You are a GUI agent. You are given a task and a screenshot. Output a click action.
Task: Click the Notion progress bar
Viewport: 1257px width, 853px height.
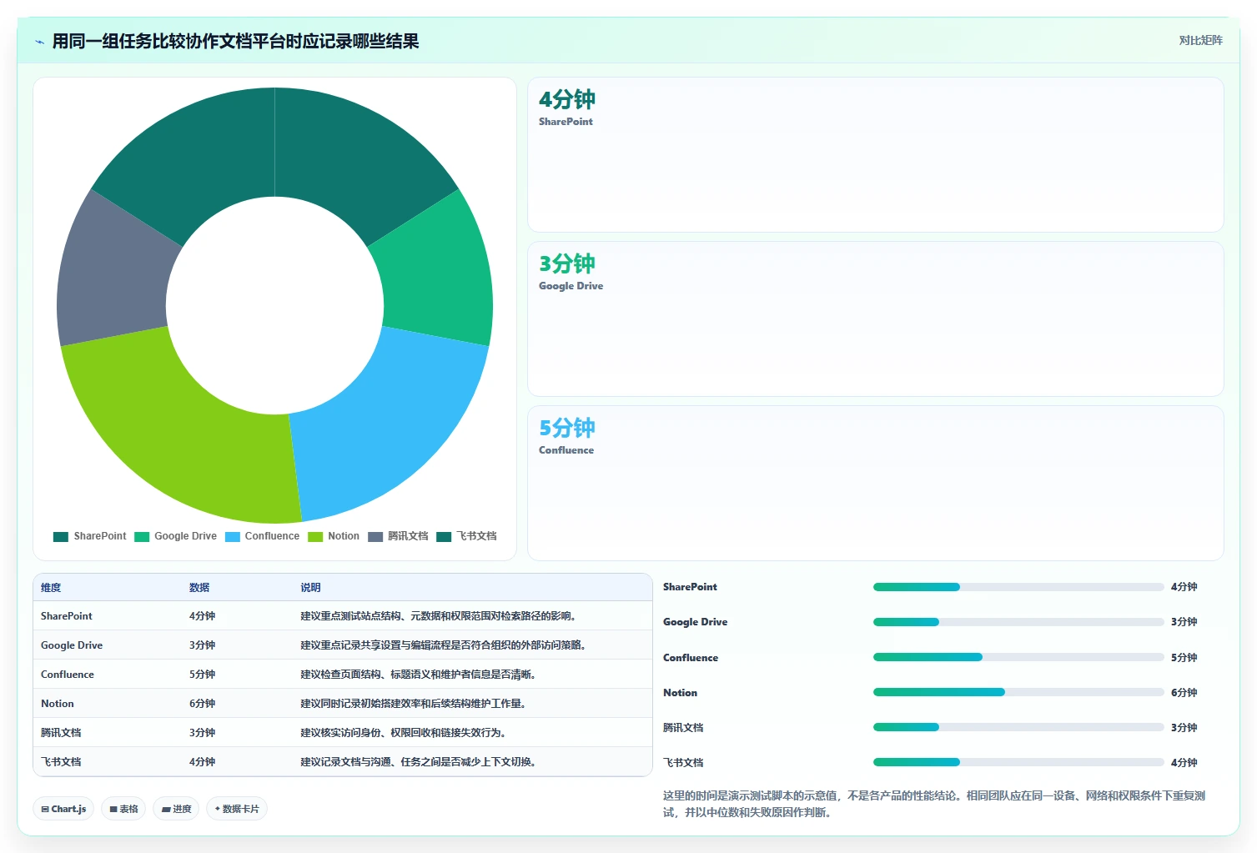1018,692
